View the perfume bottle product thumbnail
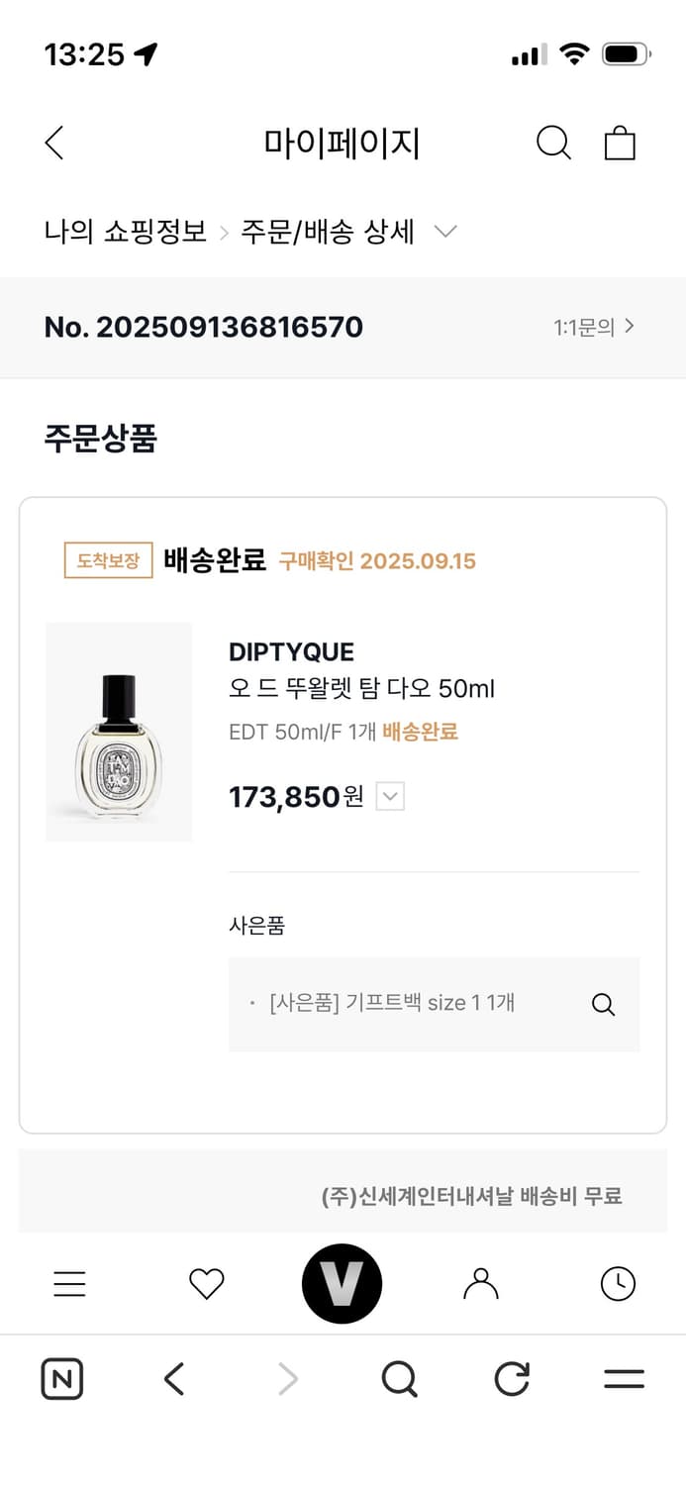686x1485 pixels. point(118,731)
